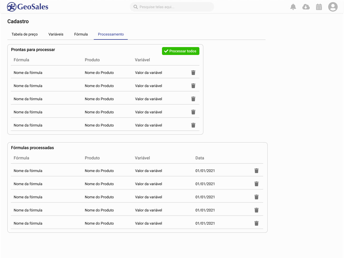The image size is (344, 258).
Task: Click Fórmula header in Prontas para processar
Action: coord(21,60)
